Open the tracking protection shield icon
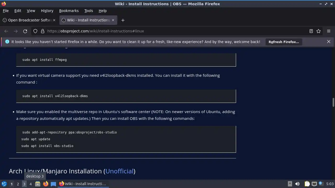Viewport: 335px width, 188px height. [35, 31]
